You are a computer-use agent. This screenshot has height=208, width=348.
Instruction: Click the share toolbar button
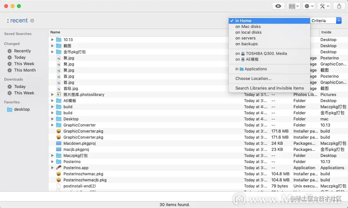click(339, 6)
